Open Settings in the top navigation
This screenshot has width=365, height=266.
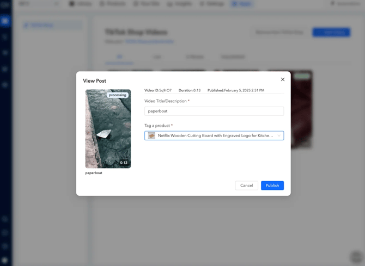(212, 4)
